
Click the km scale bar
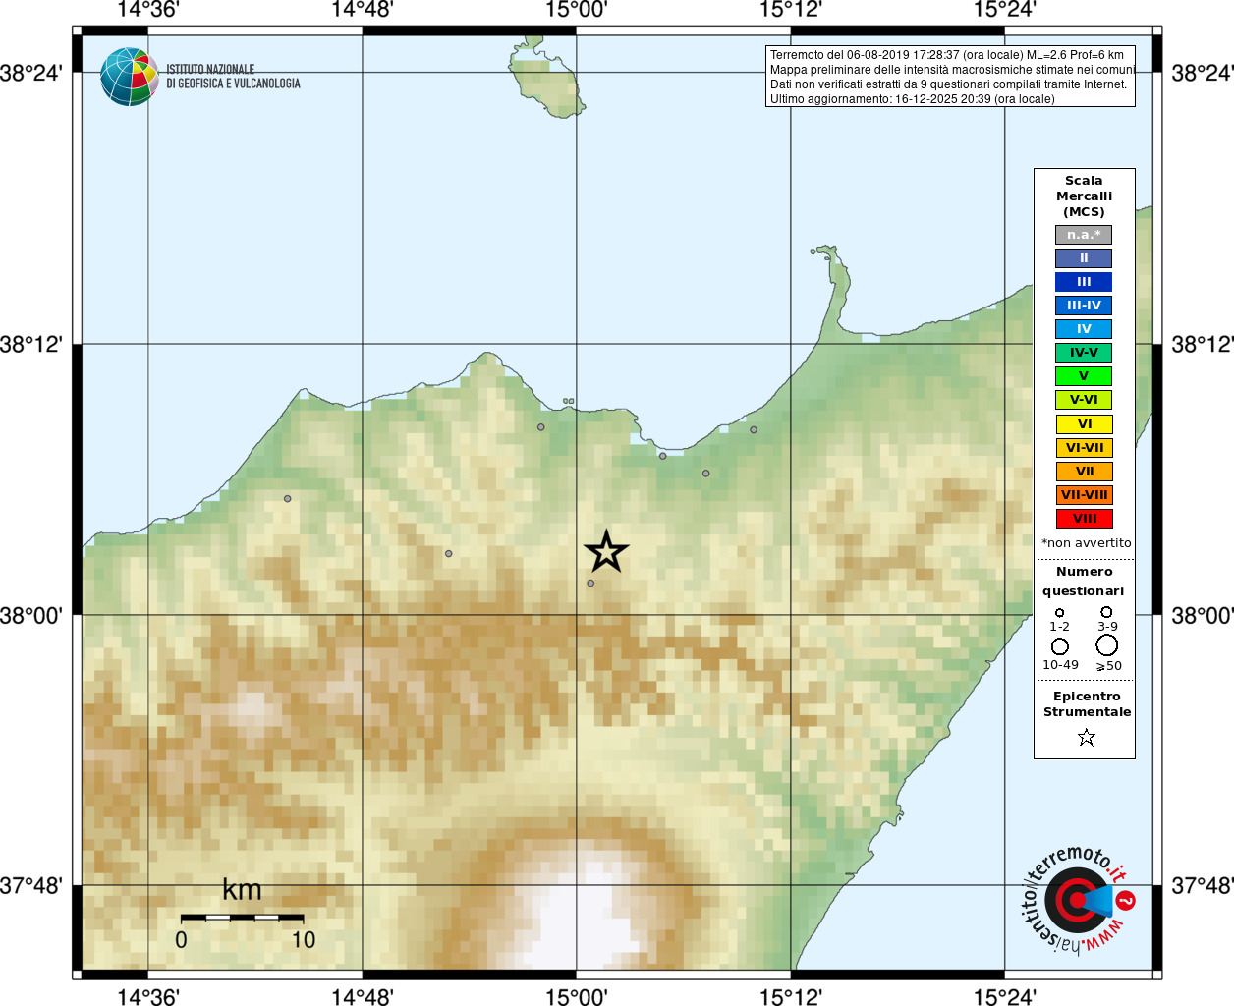pyautogui.click(x=242, y=918)
